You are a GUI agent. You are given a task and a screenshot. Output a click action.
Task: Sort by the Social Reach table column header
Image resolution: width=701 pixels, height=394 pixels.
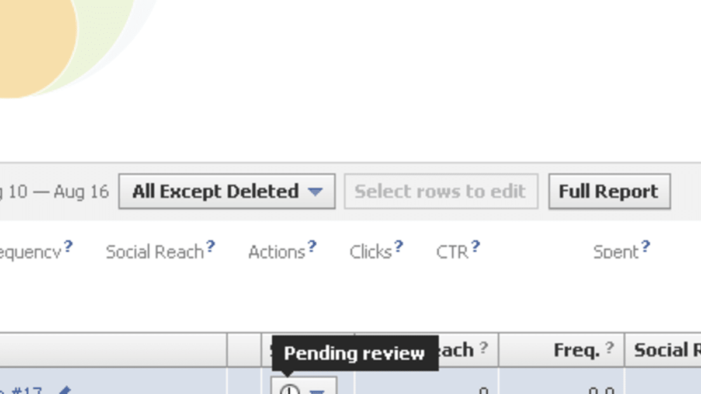[663, 350]
